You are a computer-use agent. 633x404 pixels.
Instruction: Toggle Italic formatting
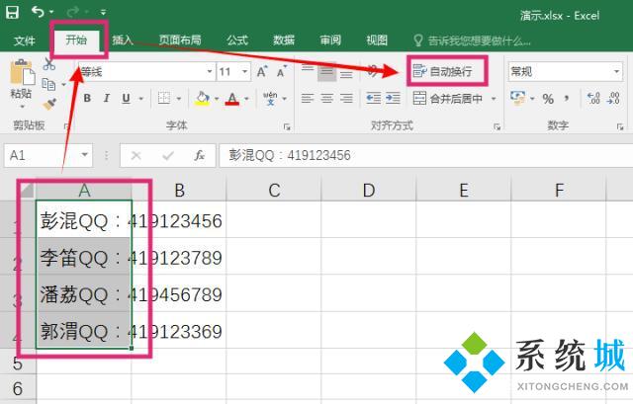point(107,98)
